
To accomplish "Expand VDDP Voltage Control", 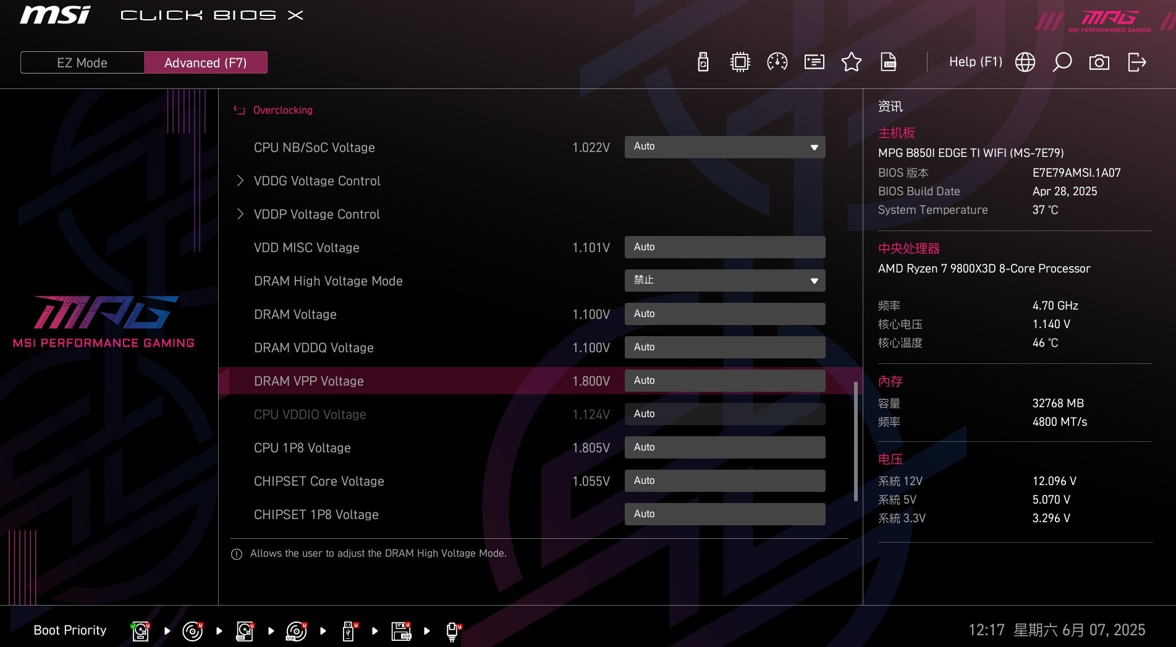I will 317,214.
